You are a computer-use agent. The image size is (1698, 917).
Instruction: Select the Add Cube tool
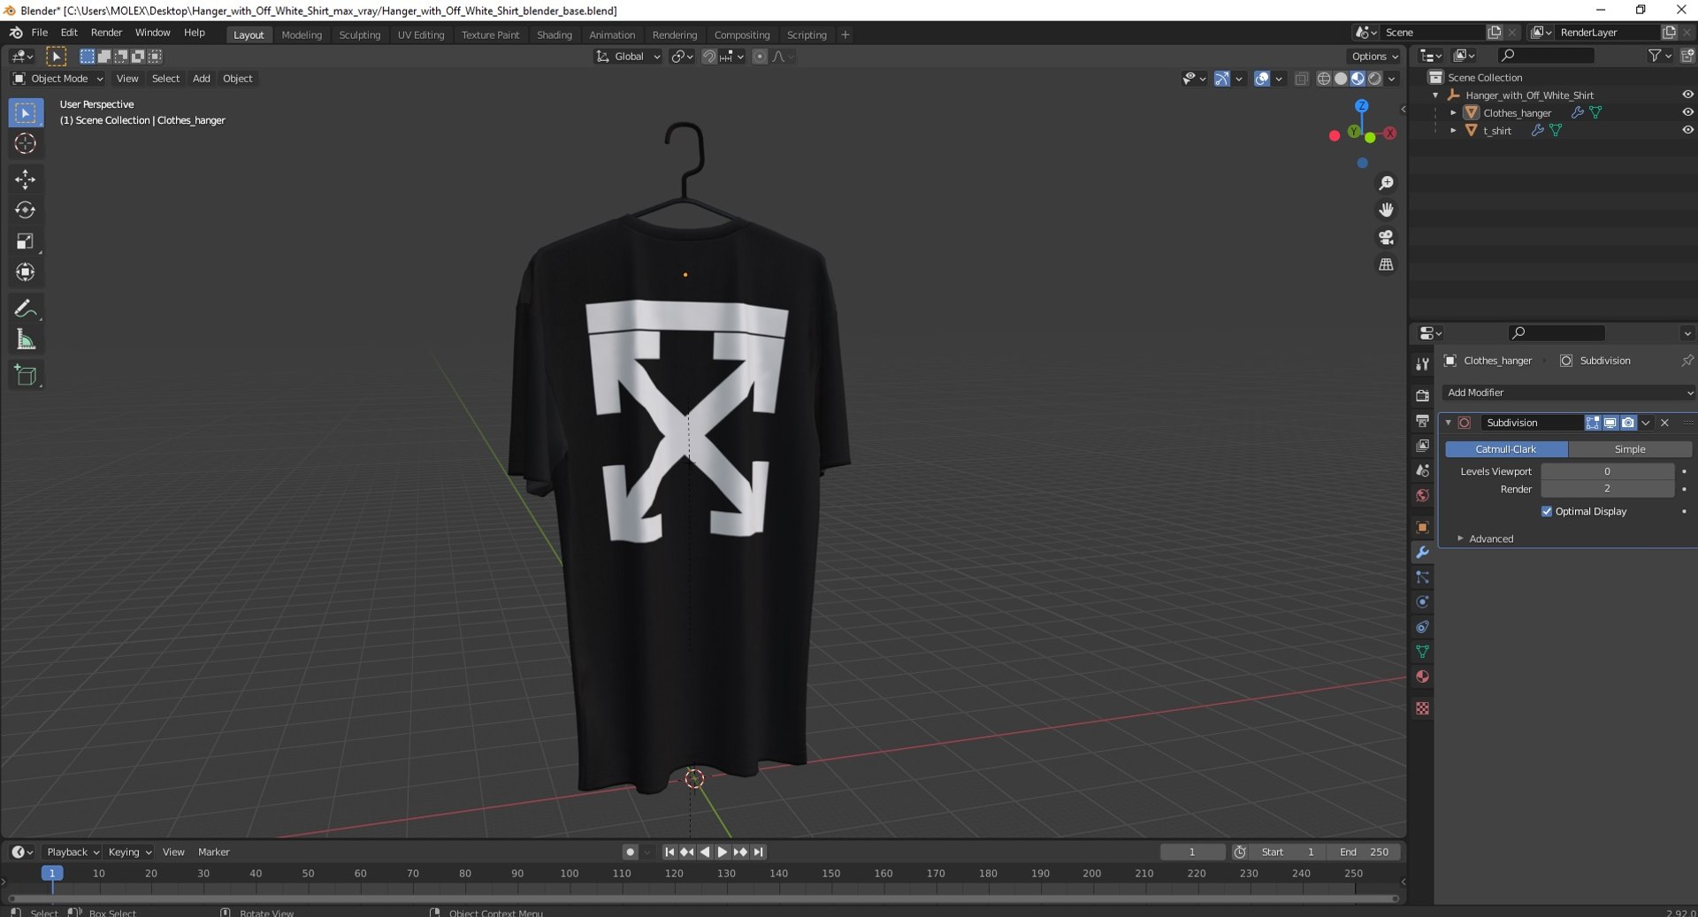coord(25,376)
